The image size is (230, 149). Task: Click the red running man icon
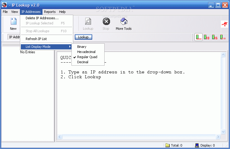pos(225,24)
